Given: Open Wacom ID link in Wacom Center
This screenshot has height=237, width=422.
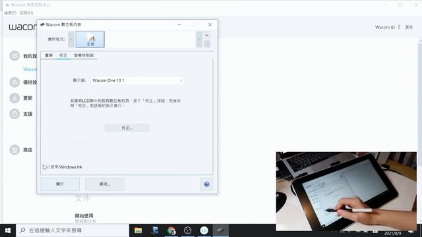Looking at the screenshot, I should (x=385, y=27).
